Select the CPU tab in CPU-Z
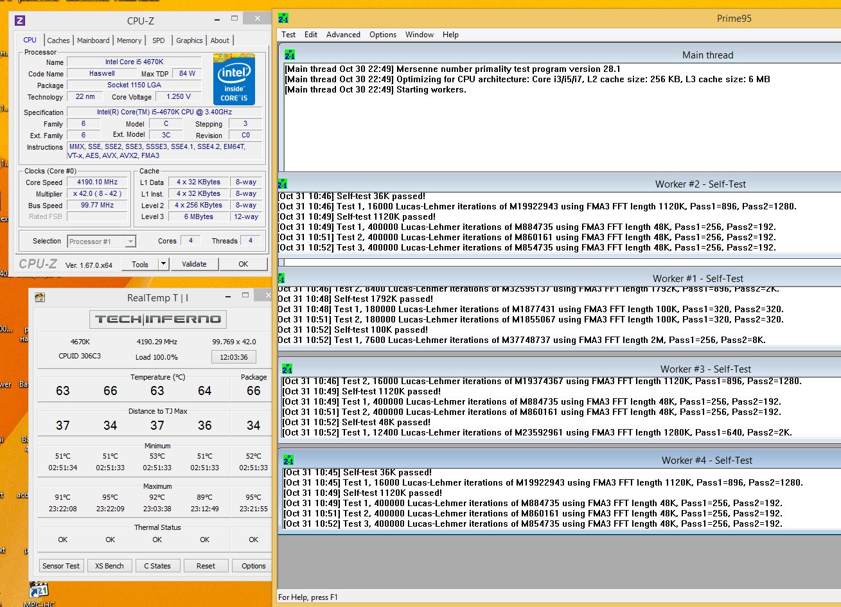Image resolution: width=841 pixels, height=607 pixels. pos(30,40)
